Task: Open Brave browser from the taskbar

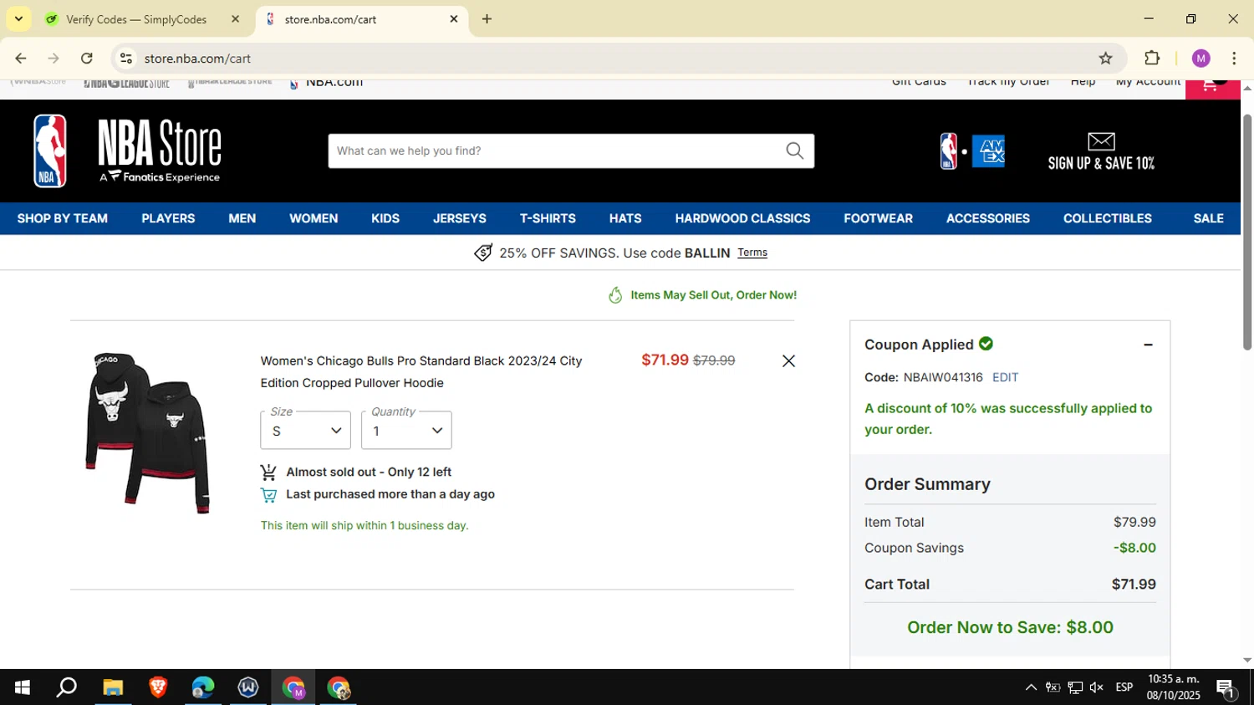Action: coord(158,687)
